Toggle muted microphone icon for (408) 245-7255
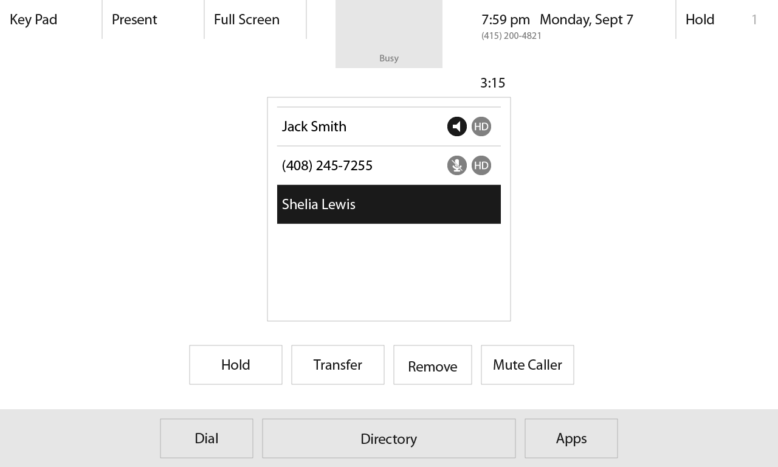The image size is (778, 467). click(457, 165)
